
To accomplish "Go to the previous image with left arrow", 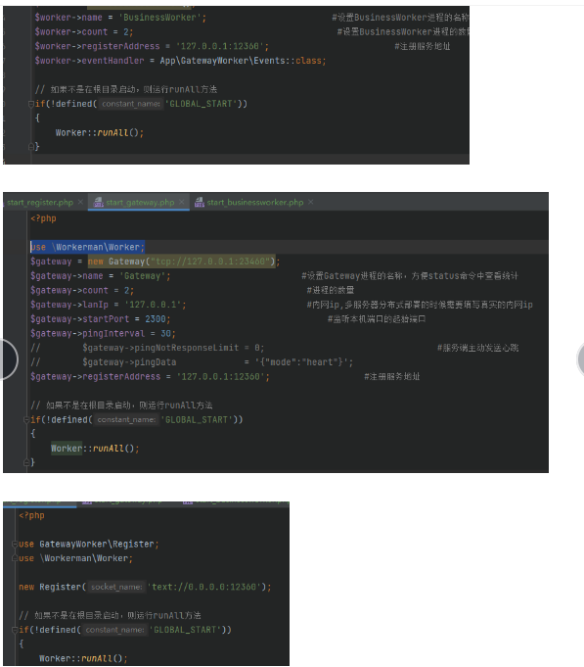I will 7,359.
